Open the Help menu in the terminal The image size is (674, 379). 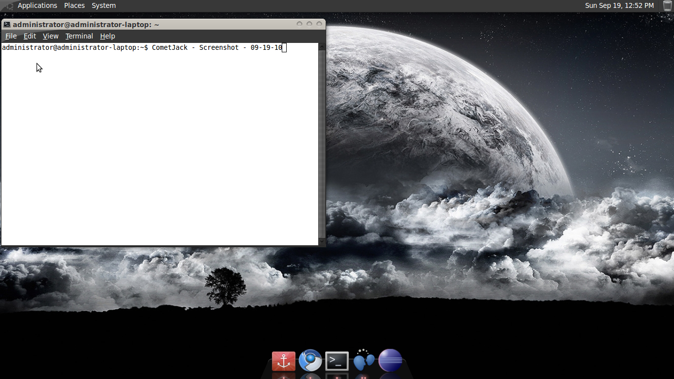click(x=107, y=36)
